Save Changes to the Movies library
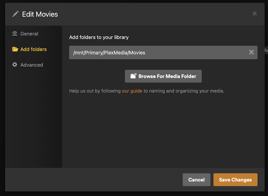Viewport: 268px width, 196px height. point(235,180)
